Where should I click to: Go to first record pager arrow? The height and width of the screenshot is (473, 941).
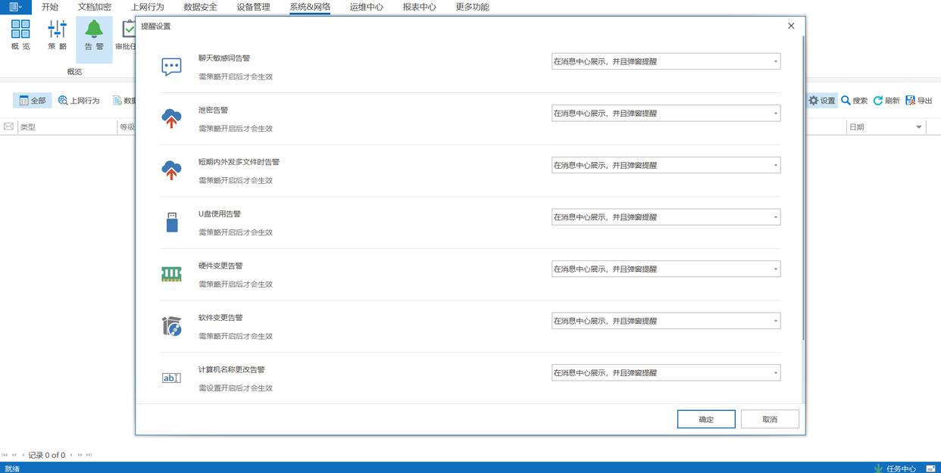click(5, 455)
